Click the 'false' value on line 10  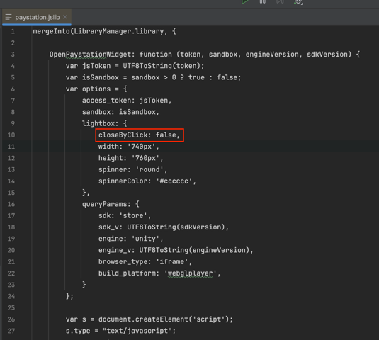pyautogui.click(x=166, y=135)
